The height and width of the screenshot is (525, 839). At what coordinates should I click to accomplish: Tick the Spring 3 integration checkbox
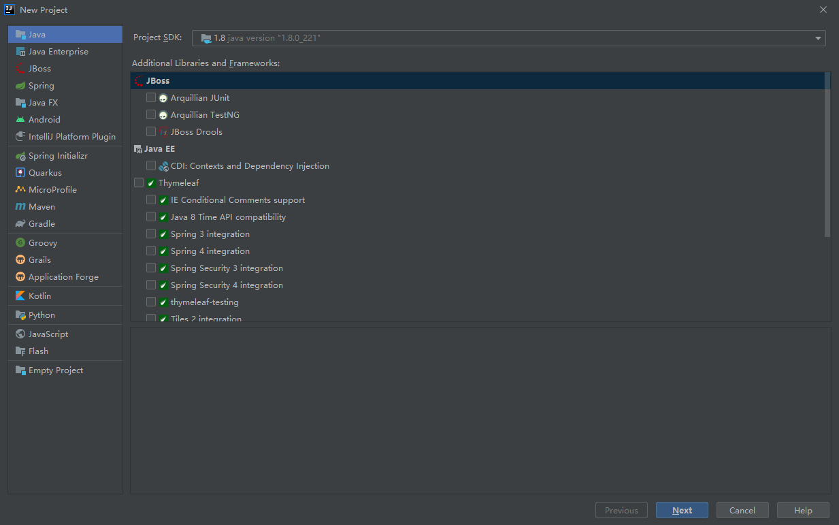pyautogui.click(x=151, y=234)
